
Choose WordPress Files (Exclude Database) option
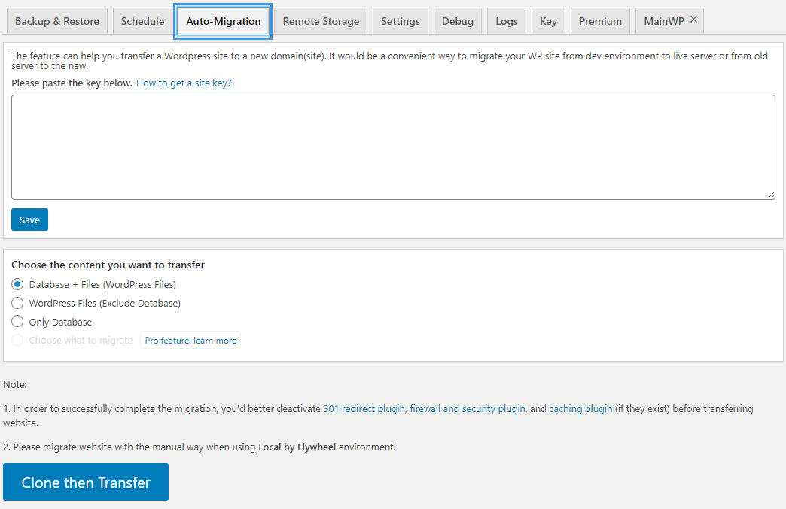point(17,303)
